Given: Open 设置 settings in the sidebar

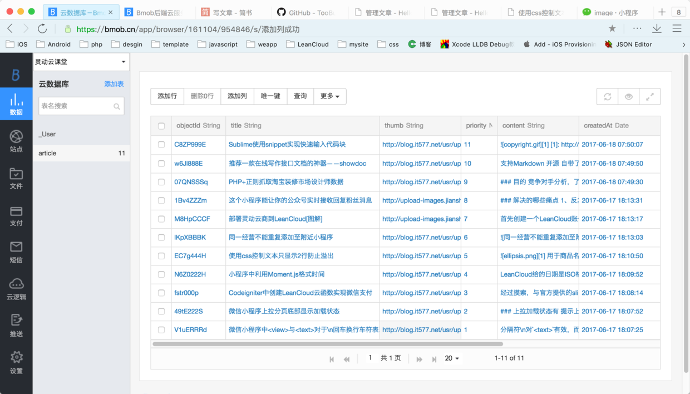Looking at the screenshot, I should click(16, 363).
